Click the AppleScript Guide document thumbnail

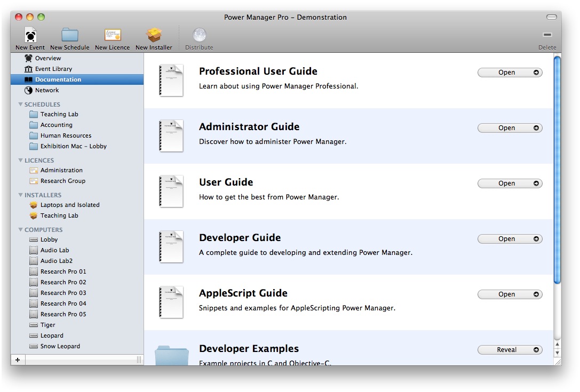(171, 302)
